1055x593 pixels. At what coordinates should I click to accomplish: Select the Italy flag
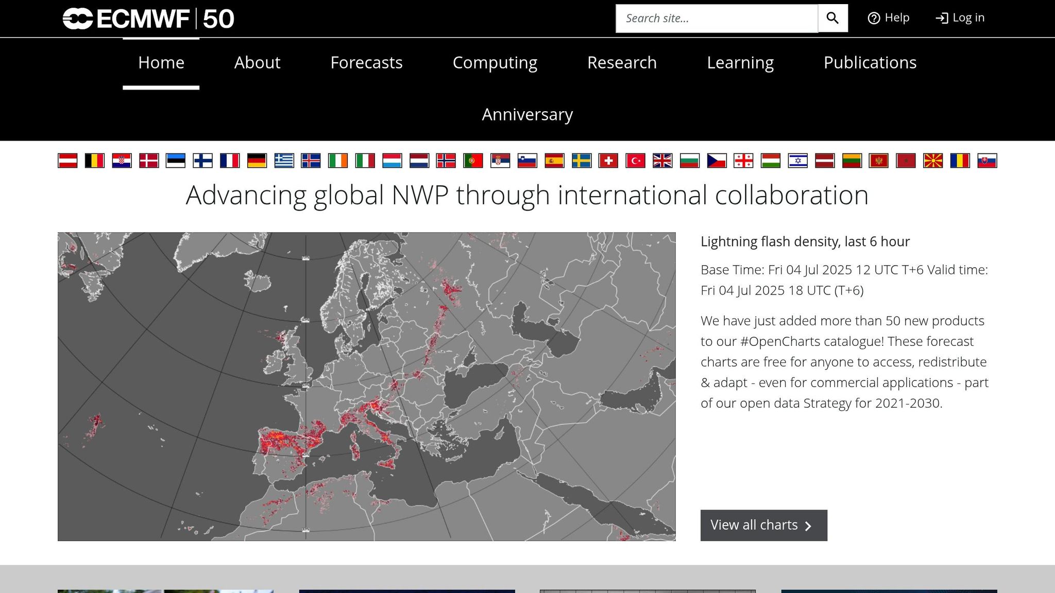(x=365, y=161)
